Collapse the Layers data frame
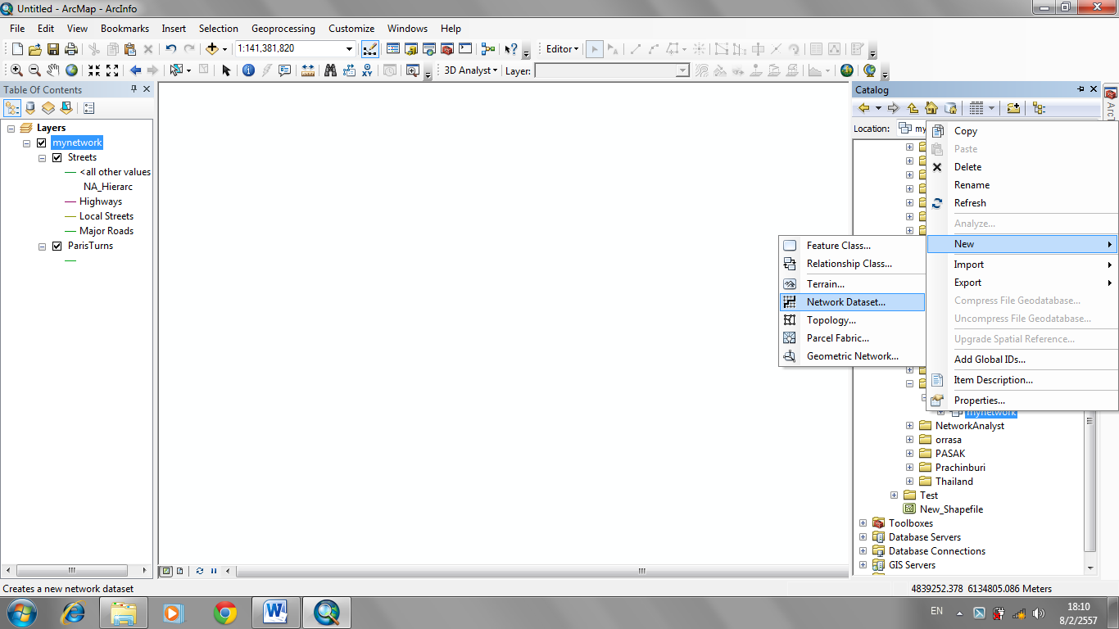This screenshot has width=1119, height=629. tap(11, 128)
